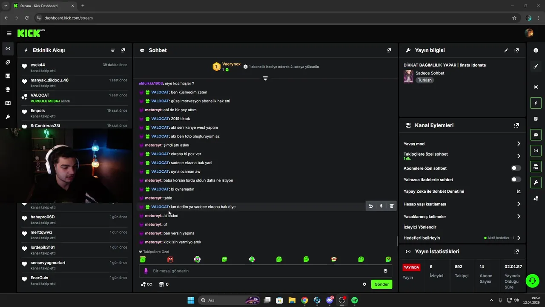
Task: Click the pencil icon in right sidebar
Action: [x=536, y=66]
